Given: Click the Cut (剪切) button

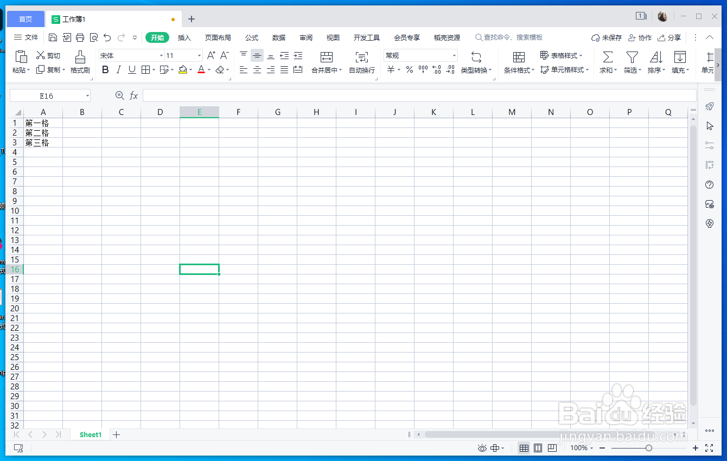Looking at the screenshot, I should pos(48,55).
